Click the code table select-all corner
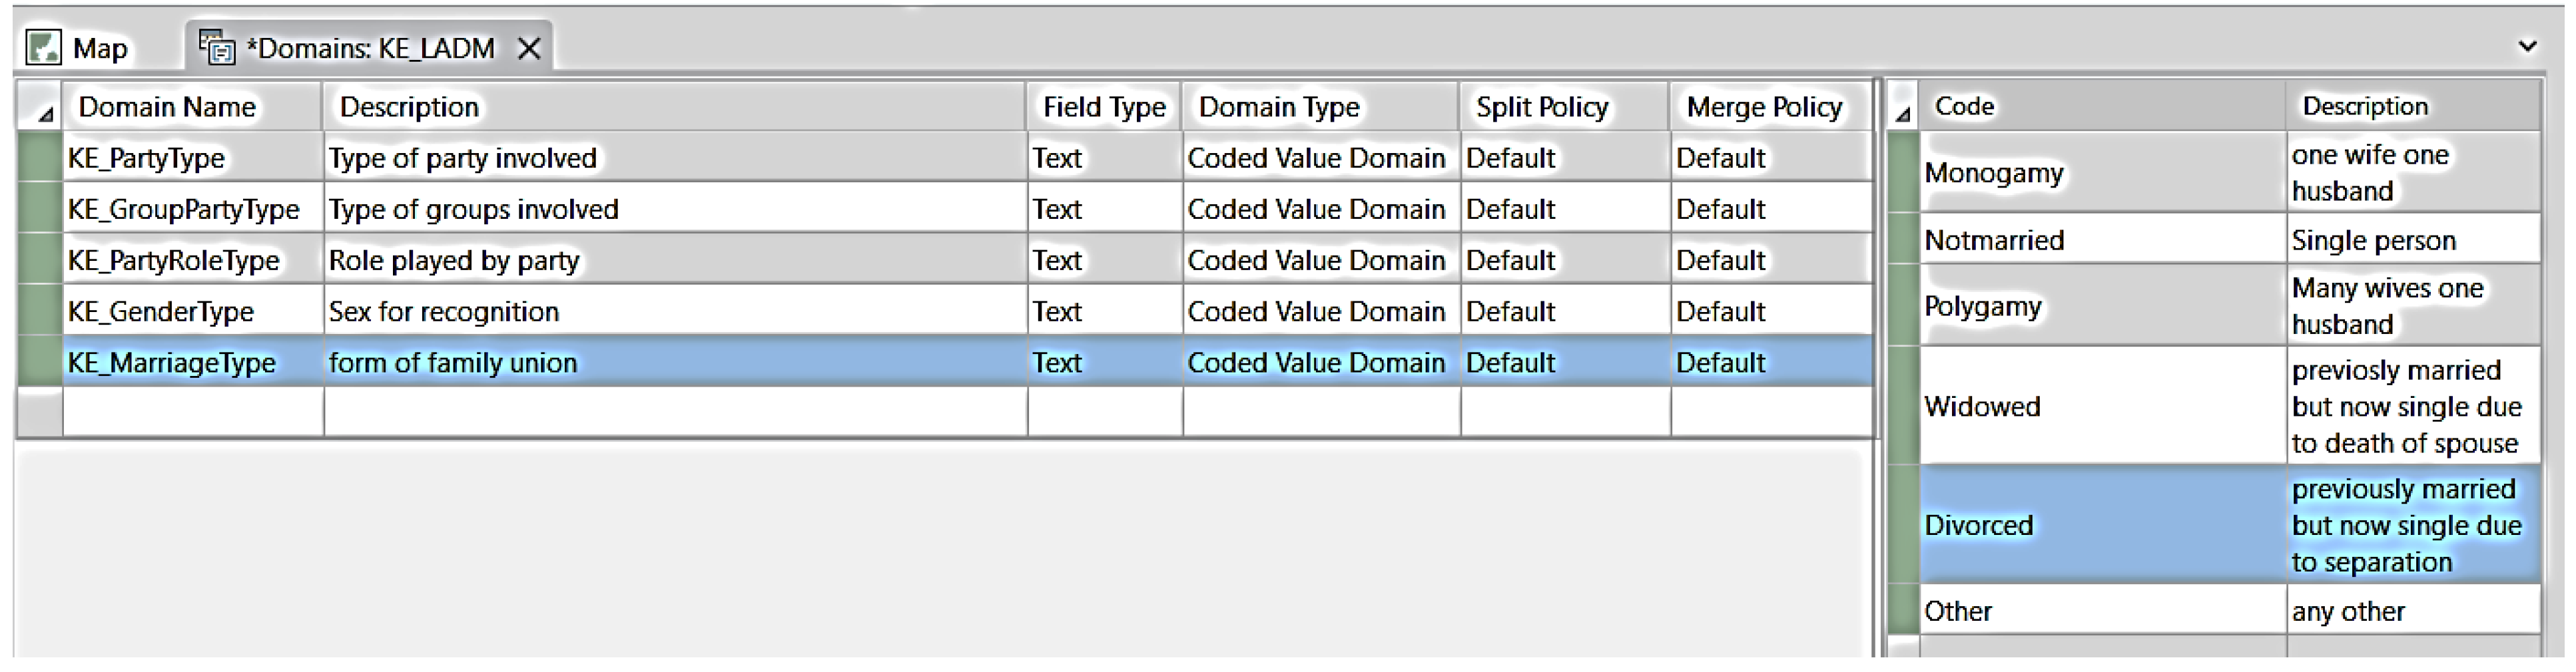2576x672 pixels. 1902,108
